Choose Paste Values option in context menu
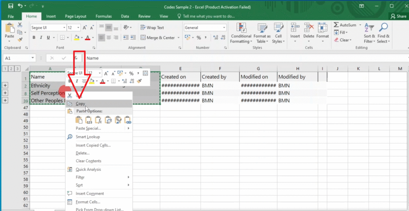 click(89, 120)
